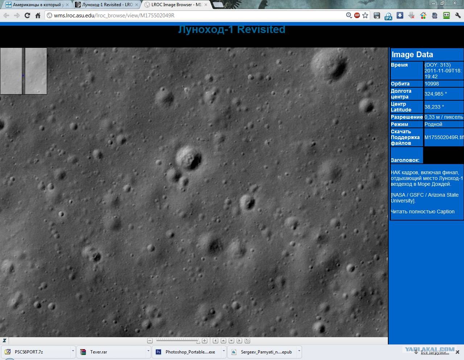Screen dimensions: 464x360
Task: Click the 'Орбита' row label
Action: (400, 84)
